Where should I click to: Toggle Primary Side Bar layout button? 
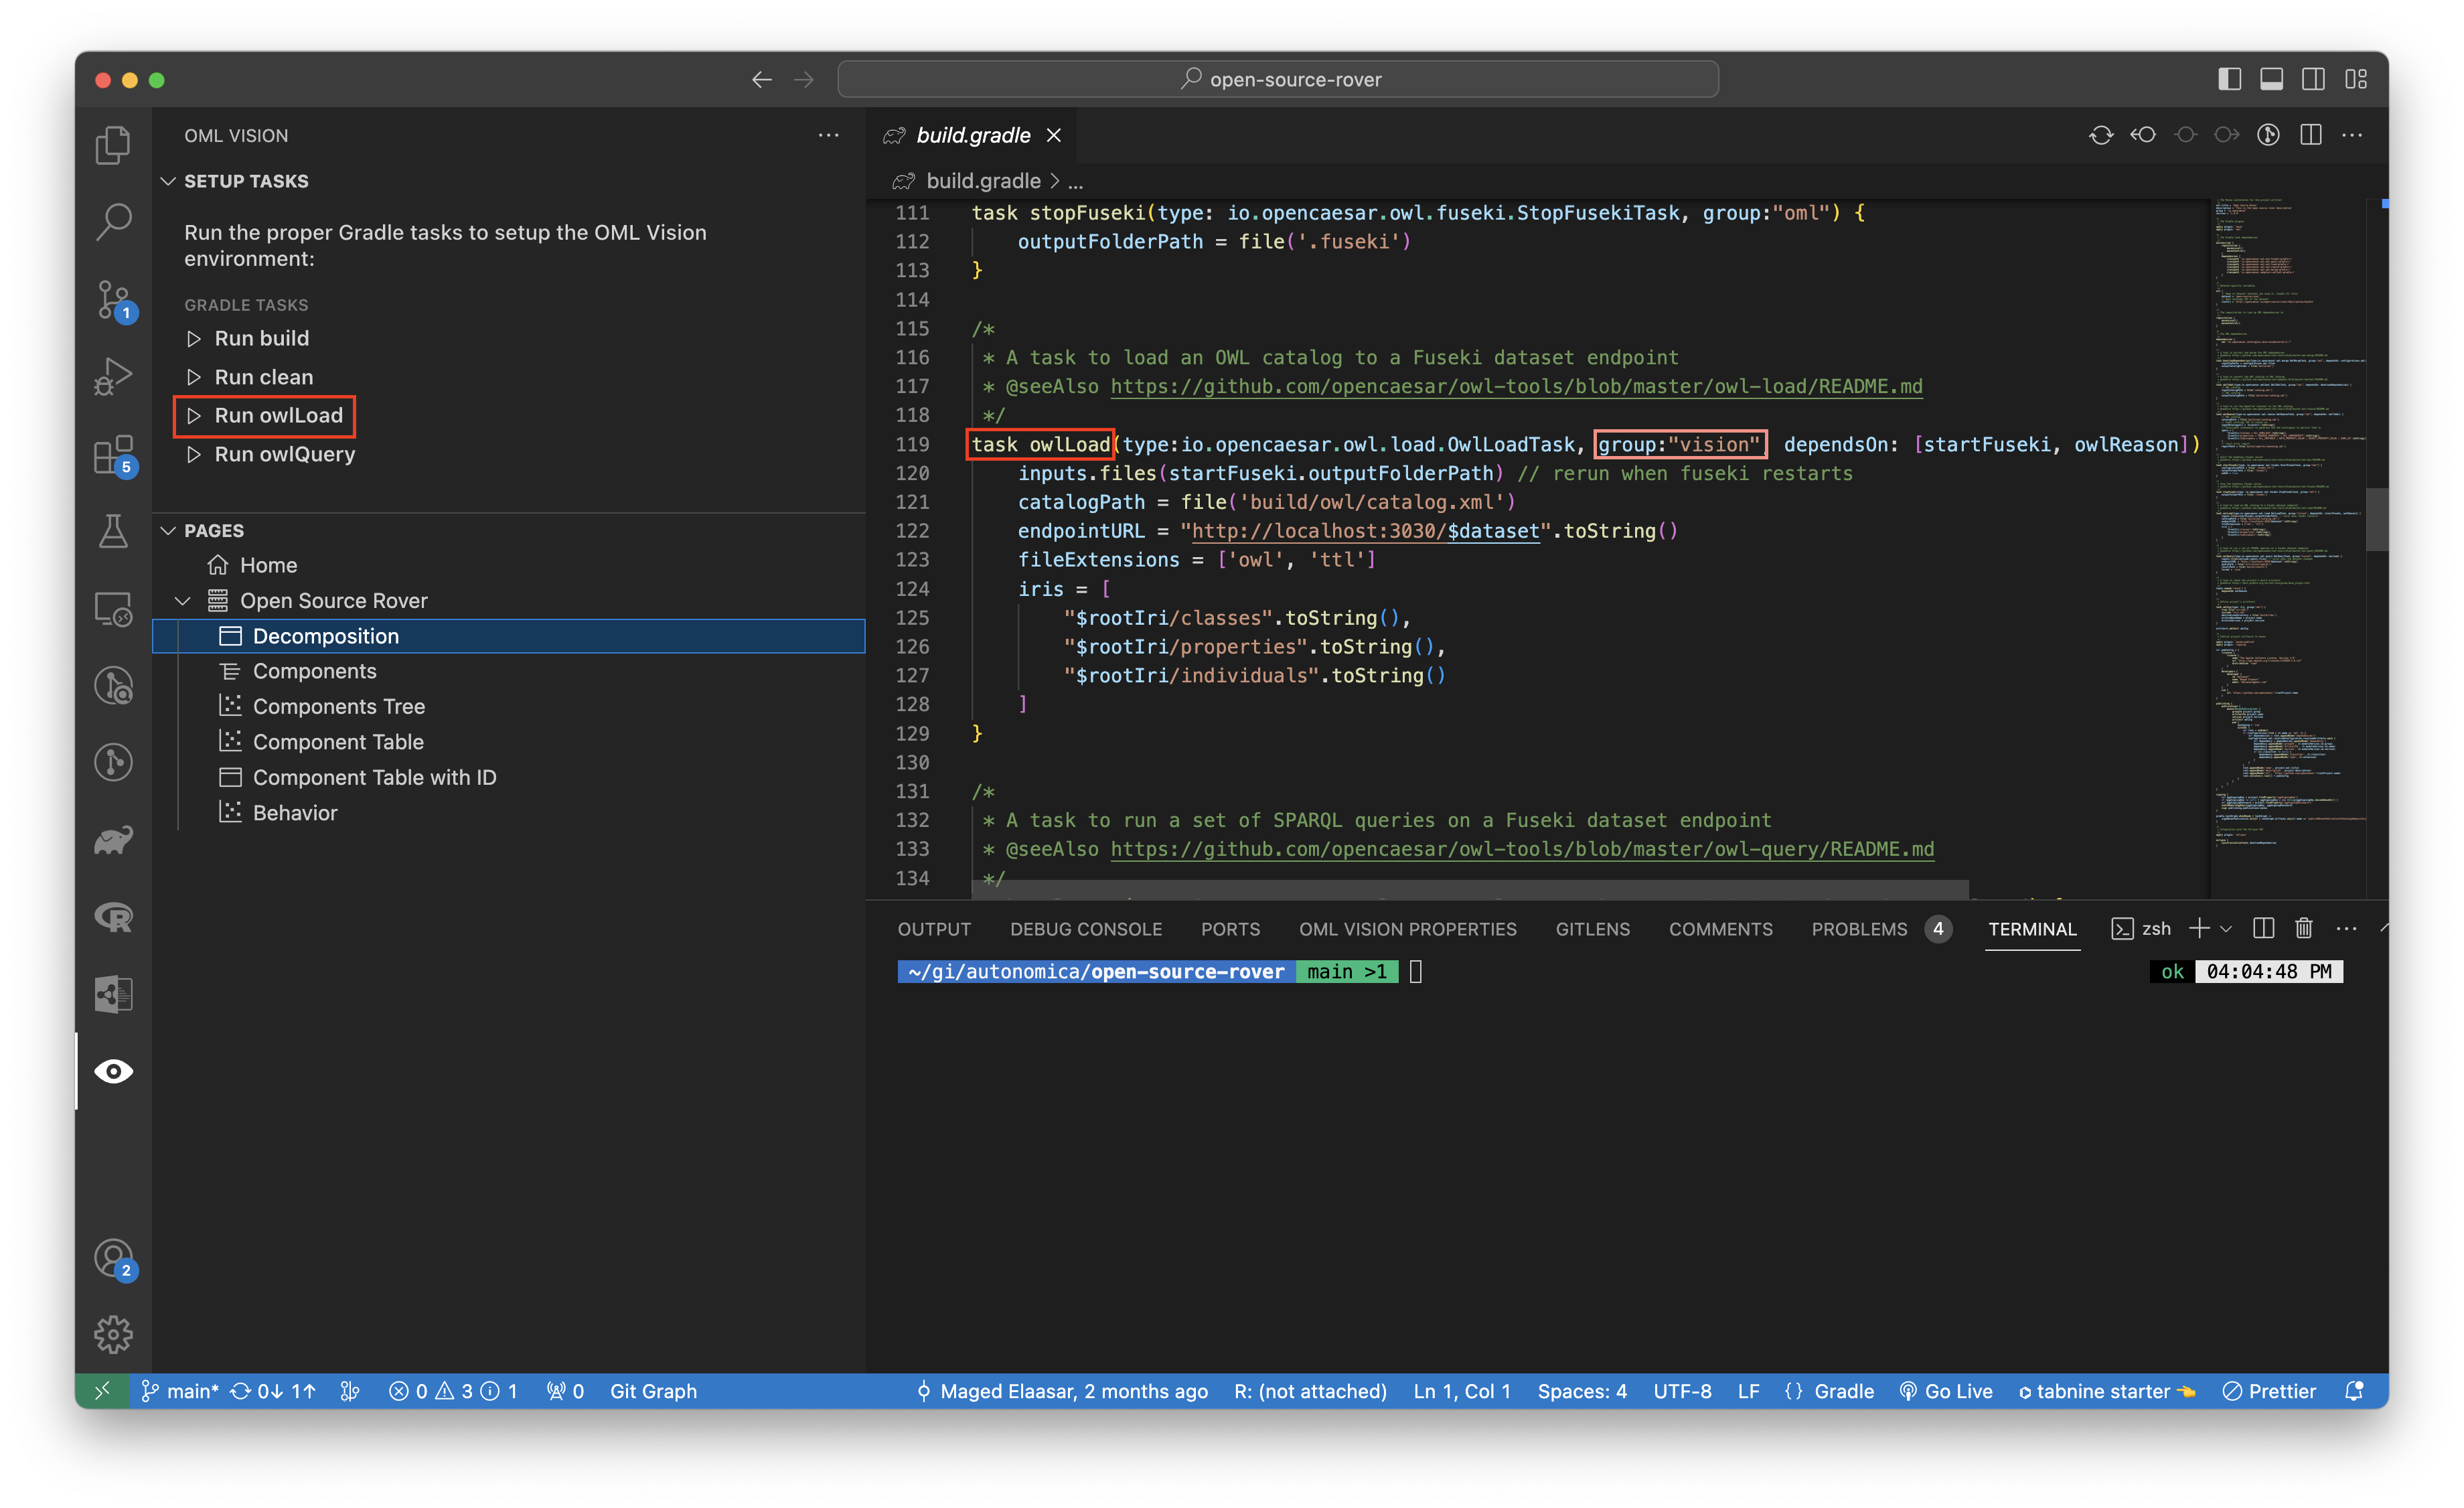click(2229, 79)
